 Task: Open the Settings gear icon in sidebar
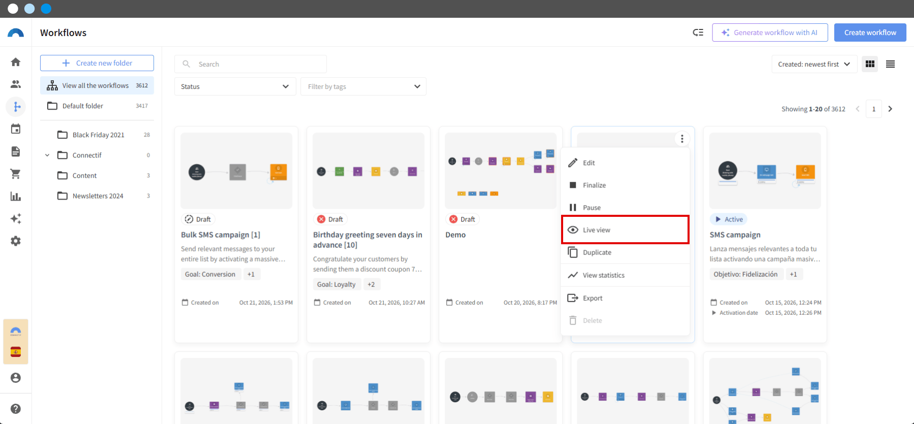(16, 241)
